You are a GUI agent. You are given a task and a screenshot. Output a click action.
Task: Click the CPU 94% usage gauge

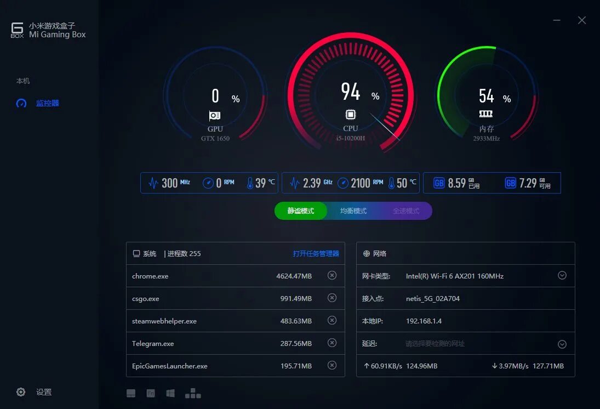pyautogui.click(x=351, y=92)
